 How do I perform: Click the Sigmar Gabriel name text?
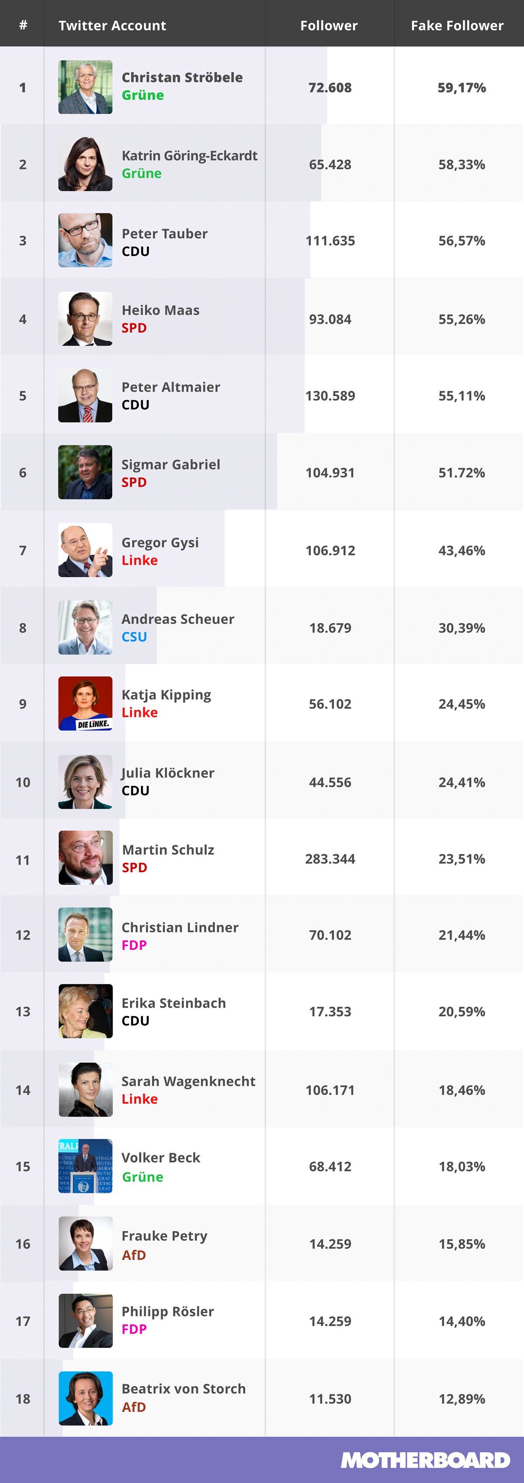[171, 464]
